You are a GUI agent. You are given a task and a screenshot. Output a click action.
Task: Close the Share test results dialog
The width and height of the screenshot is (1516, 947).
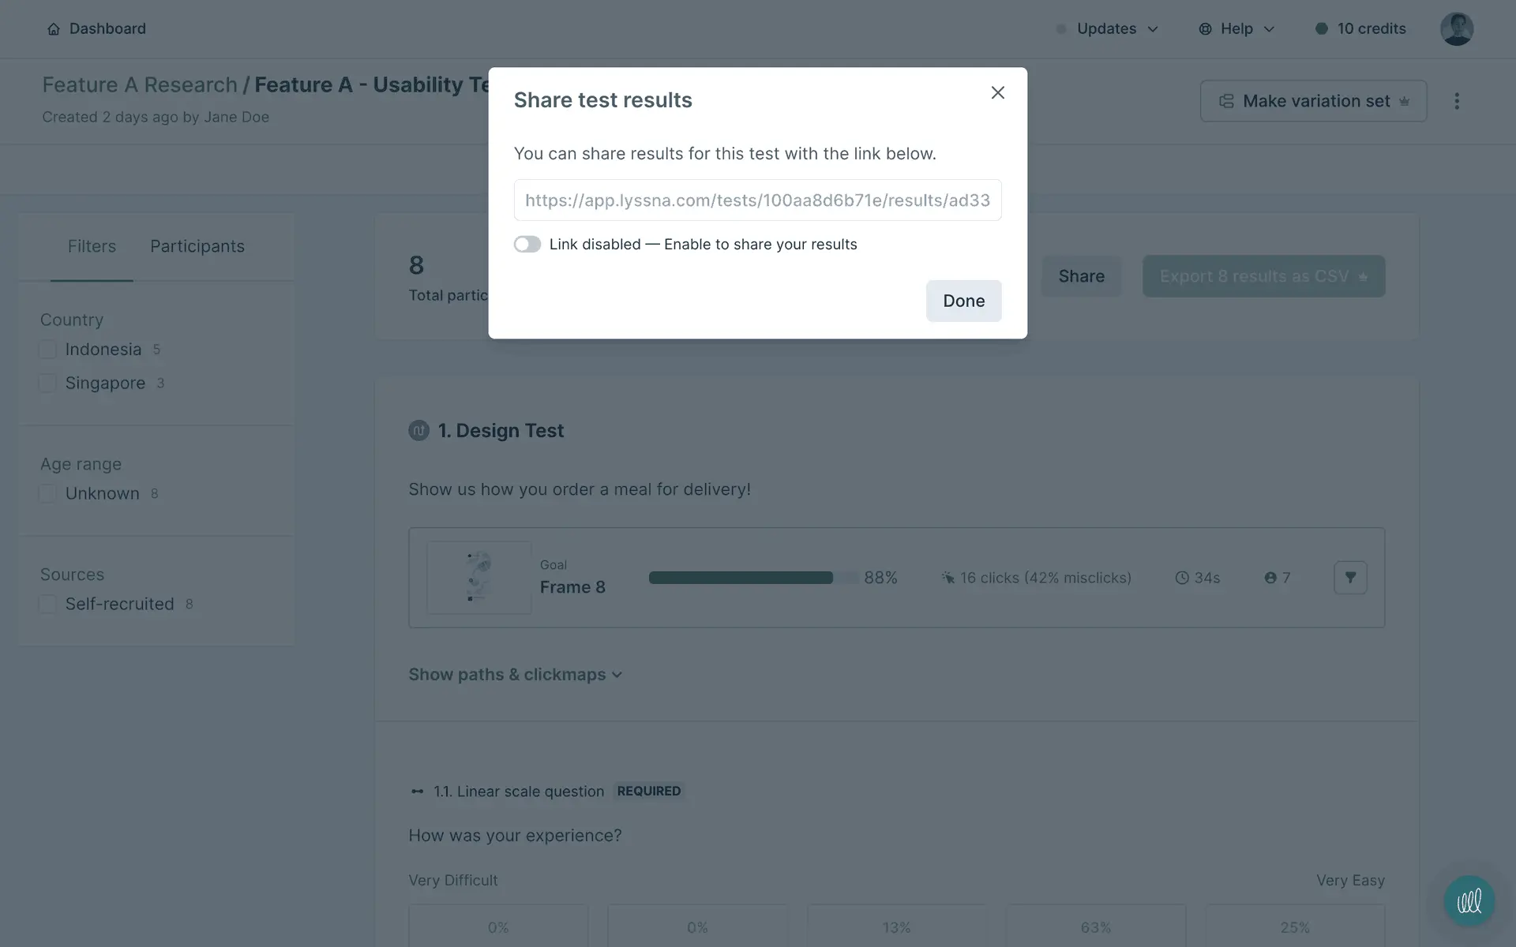997,93
